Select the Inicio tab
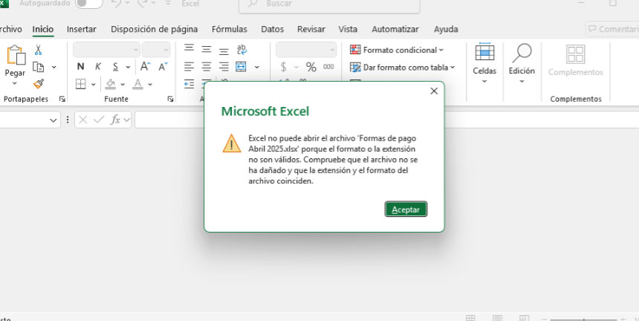This screenshot has height=321, width=639. point(43,29)
